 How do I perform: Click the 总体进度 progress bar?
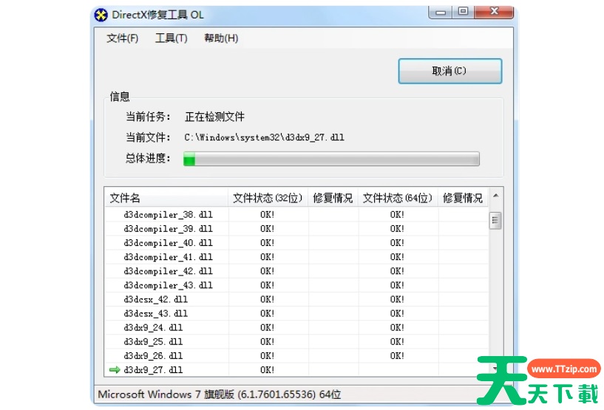coord(331,159)
